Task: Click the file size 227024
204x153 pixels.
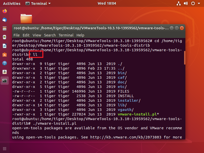Action: (x=79, y=114)
